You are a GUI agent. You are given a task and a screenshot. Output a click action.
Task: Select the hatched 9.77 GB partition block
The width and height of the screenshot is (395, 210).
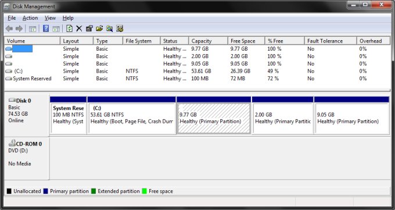[214, 115]
